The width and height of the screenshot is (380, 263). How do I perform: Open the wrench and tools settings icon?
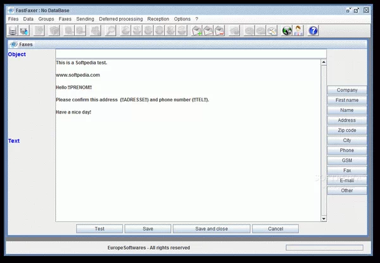(272, 31)
